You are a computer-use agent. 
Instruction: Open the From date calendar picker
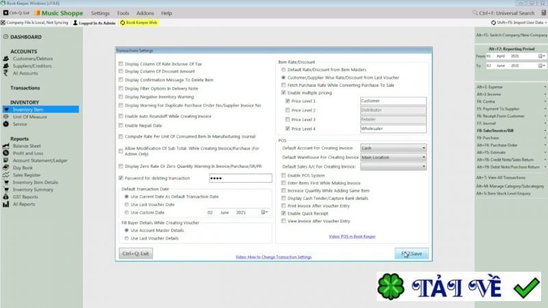tap(542, 56)
